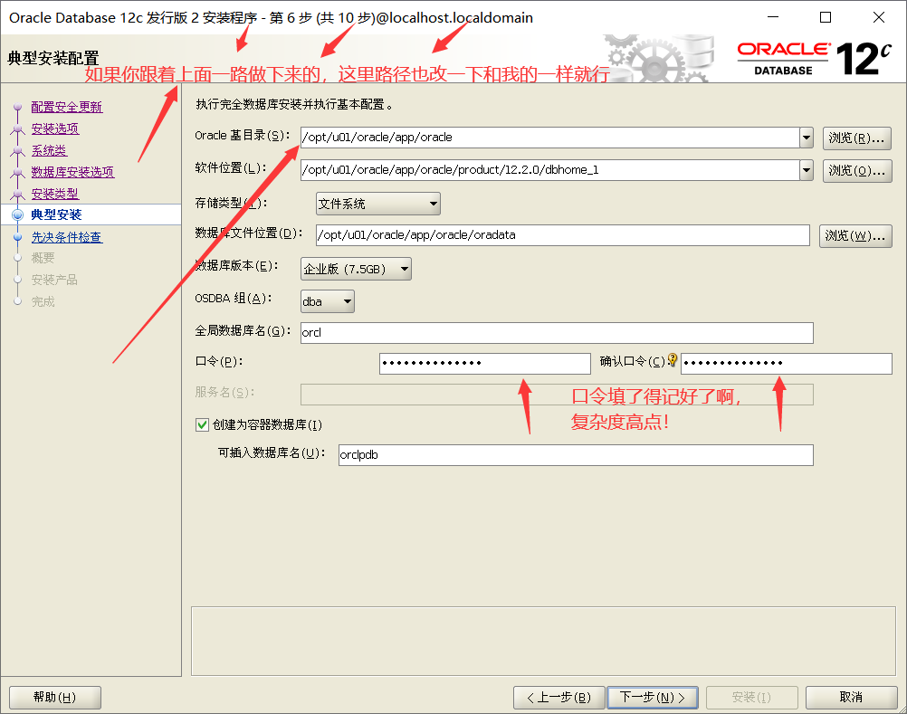Expand the 存储类型 文件系统 combo box
The width and height of the screenshot is (907, 714).
(x=378, y=204)
